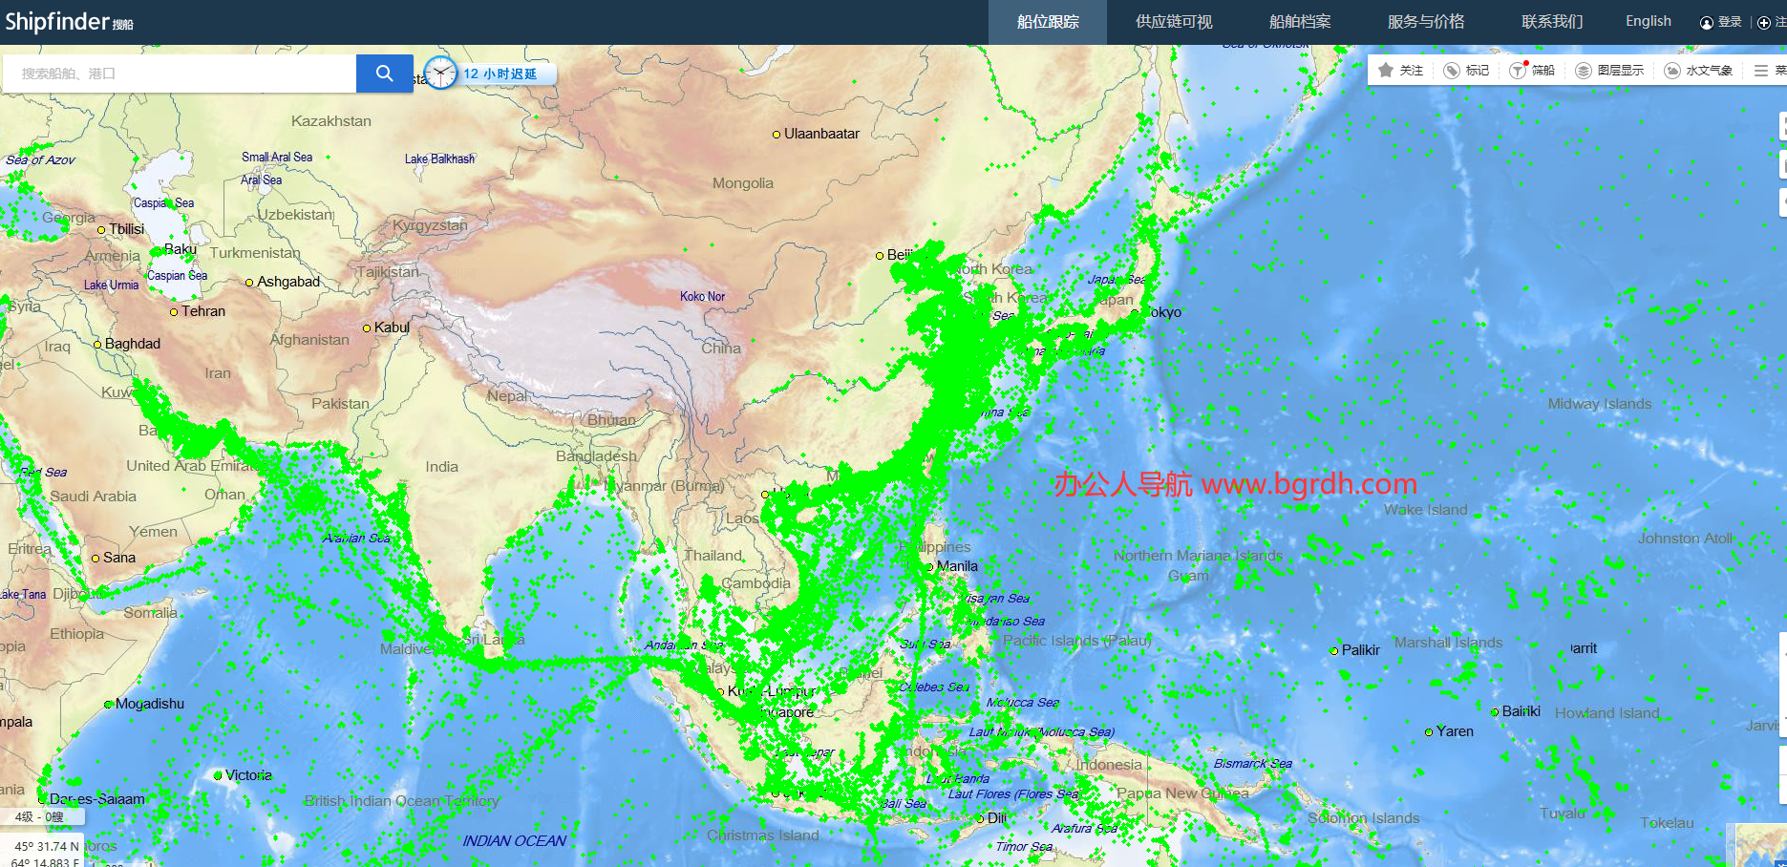
Task: Click the 水文气象 weather cloud icon
Action: coord(1672,71)
